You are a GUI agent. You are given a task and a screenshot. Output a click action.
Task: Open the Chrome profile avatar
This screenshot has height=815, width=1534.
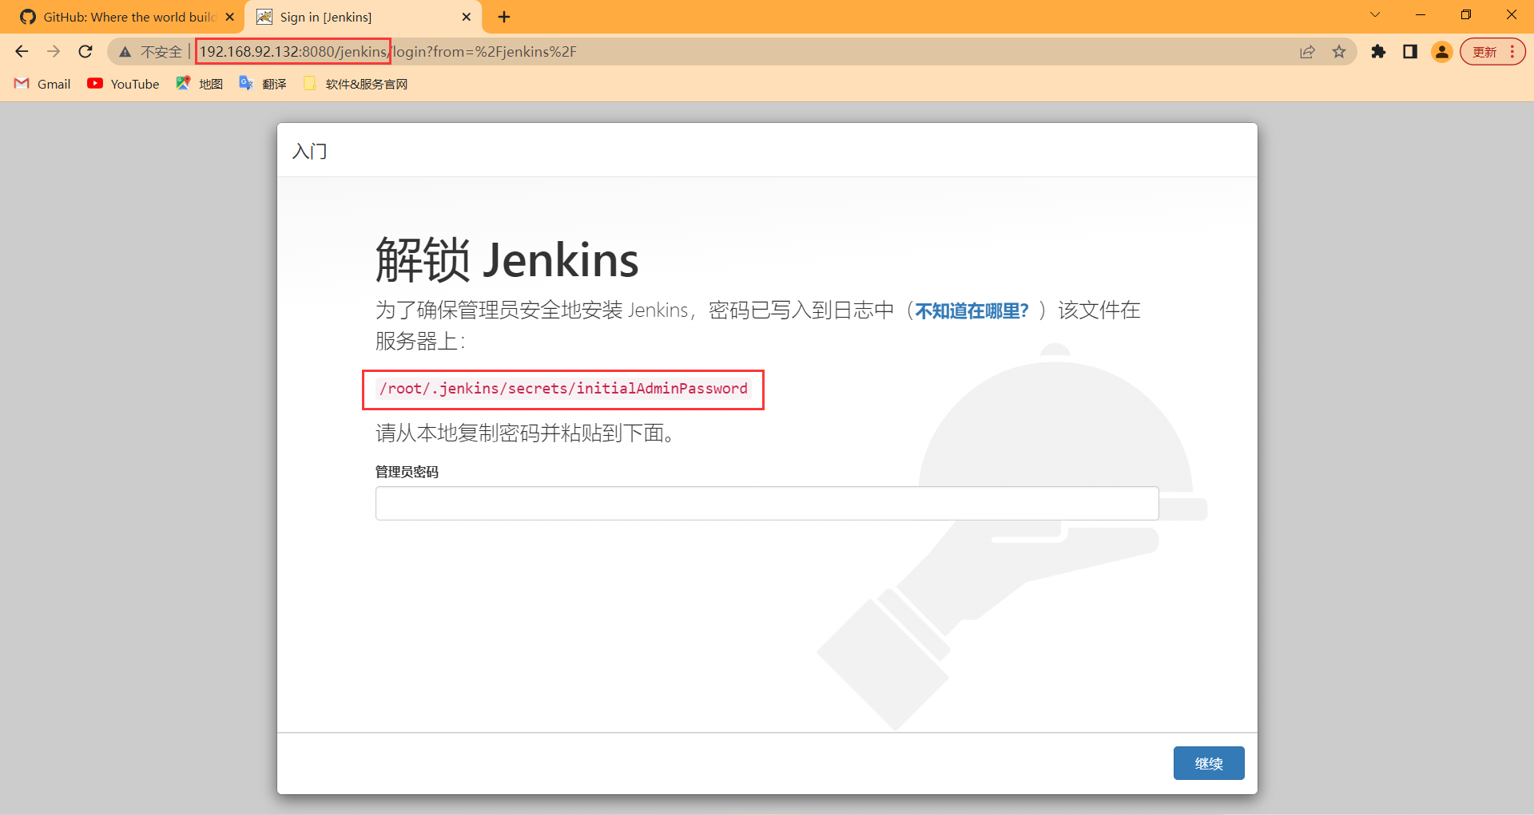tap(1442, 52)
